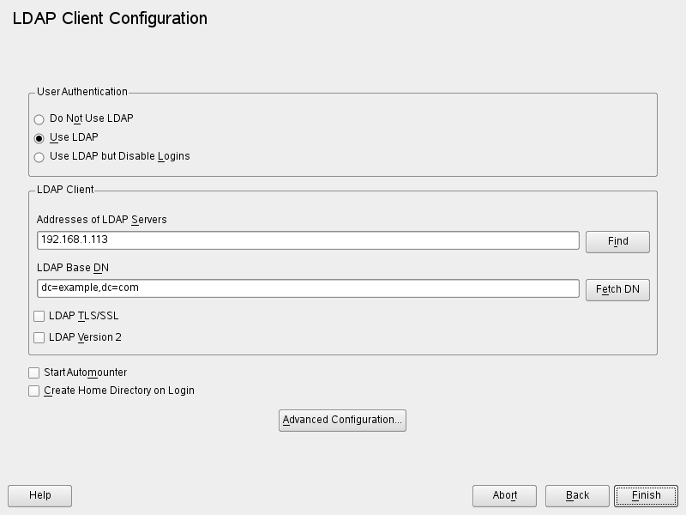Check Create Home Directory on Login

coord(34,391)
